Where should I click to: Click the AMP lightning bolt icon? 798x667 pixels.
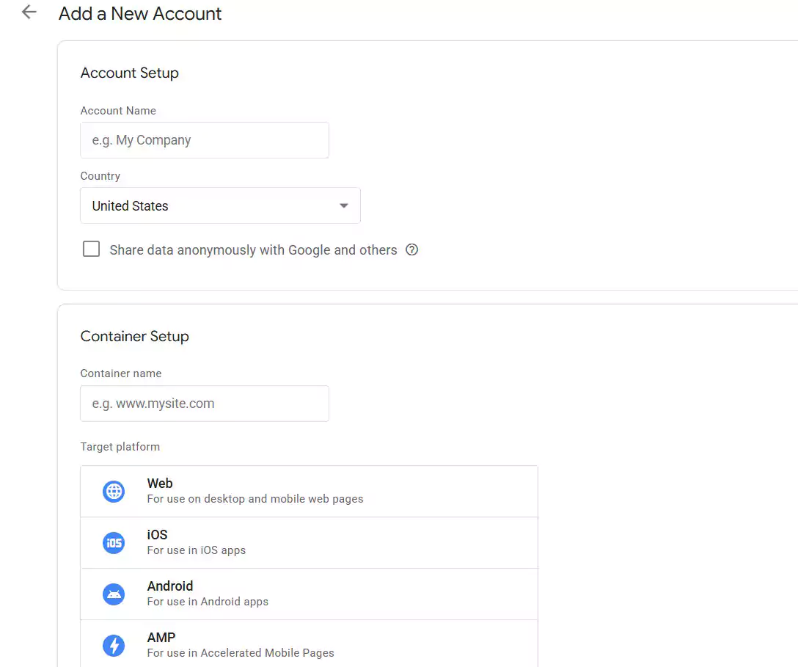(x=114, y=646)
